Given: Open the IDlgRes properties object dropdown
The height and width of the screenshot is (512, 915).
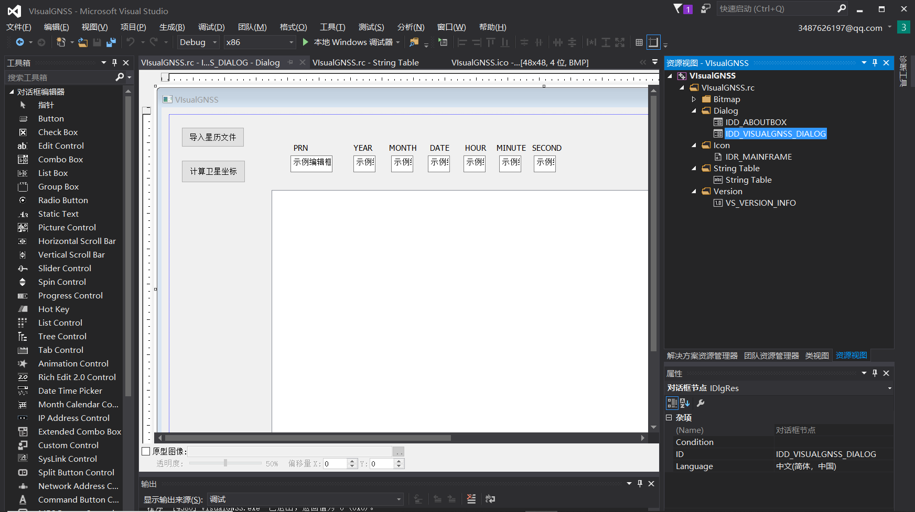Looking at the screenshot, I should [x=889, y=388].
